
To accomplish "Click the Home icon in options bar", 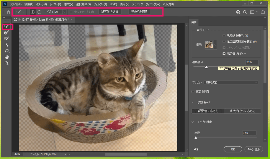I will 8,12.
